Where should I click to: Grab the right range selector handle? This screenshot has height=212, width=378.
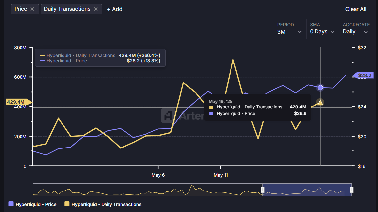[x=352, y=190]
